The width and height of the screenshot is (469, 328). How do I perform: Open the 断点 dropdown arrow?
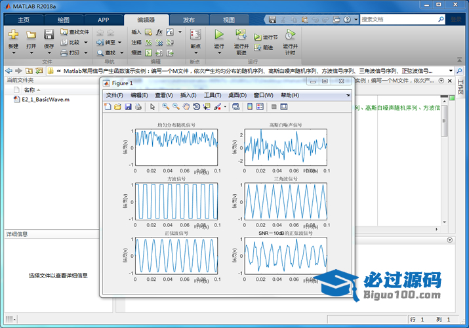click(x=195, y=53)
